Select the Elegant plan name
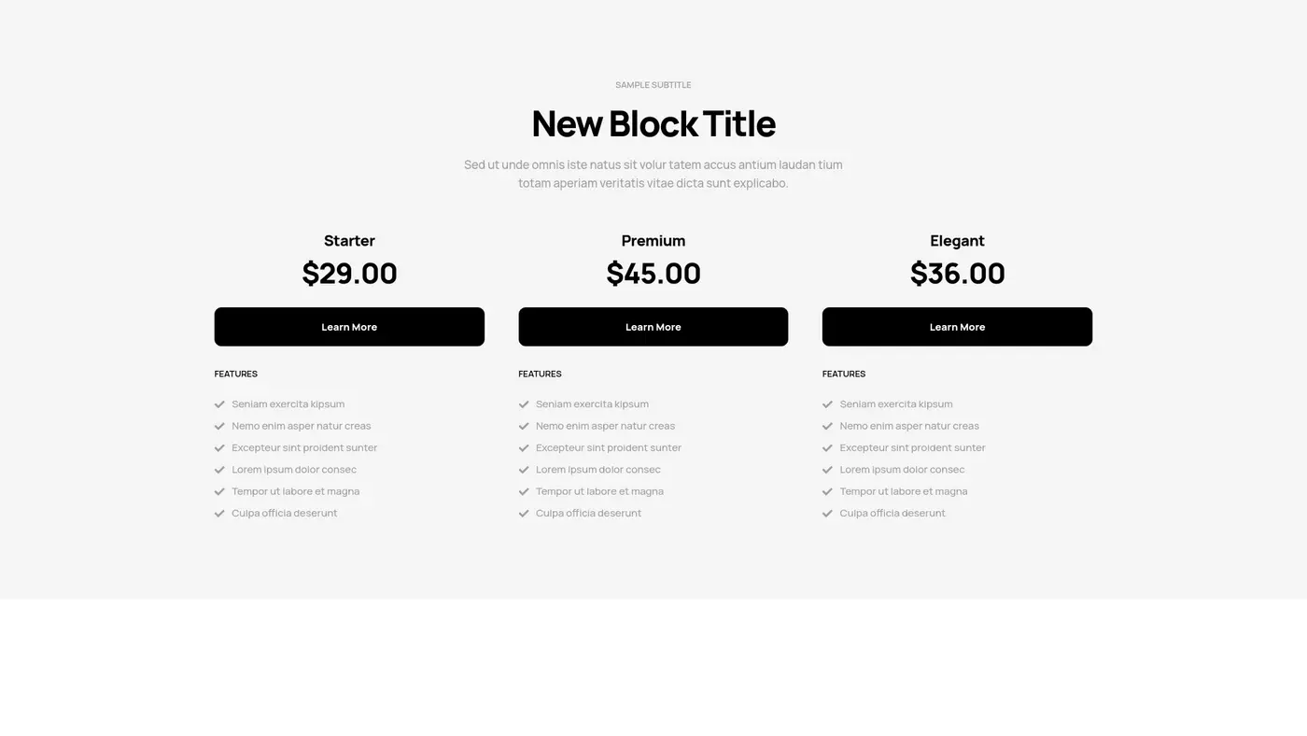This screenshot has width=1307, height=736. 957,240
